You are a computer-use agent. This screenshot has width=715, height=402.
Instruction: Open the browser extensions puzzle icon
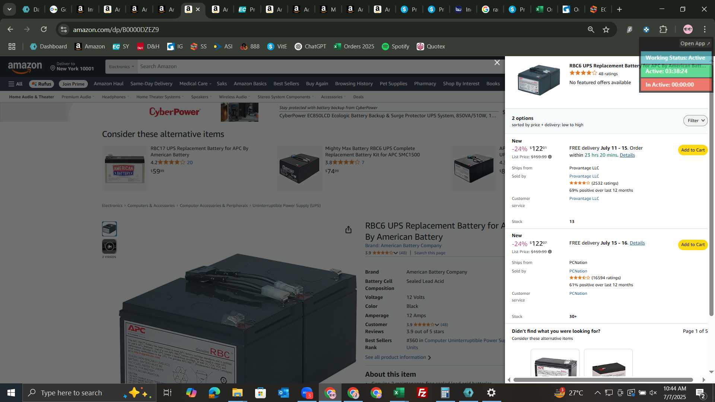point(663,29)
